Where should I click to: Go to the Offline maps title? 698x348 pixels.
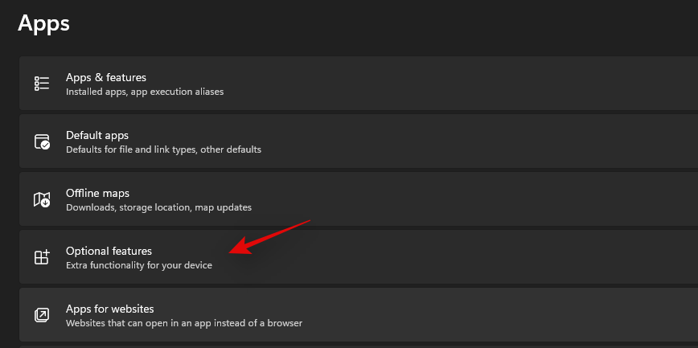click(x=97, y=193)
